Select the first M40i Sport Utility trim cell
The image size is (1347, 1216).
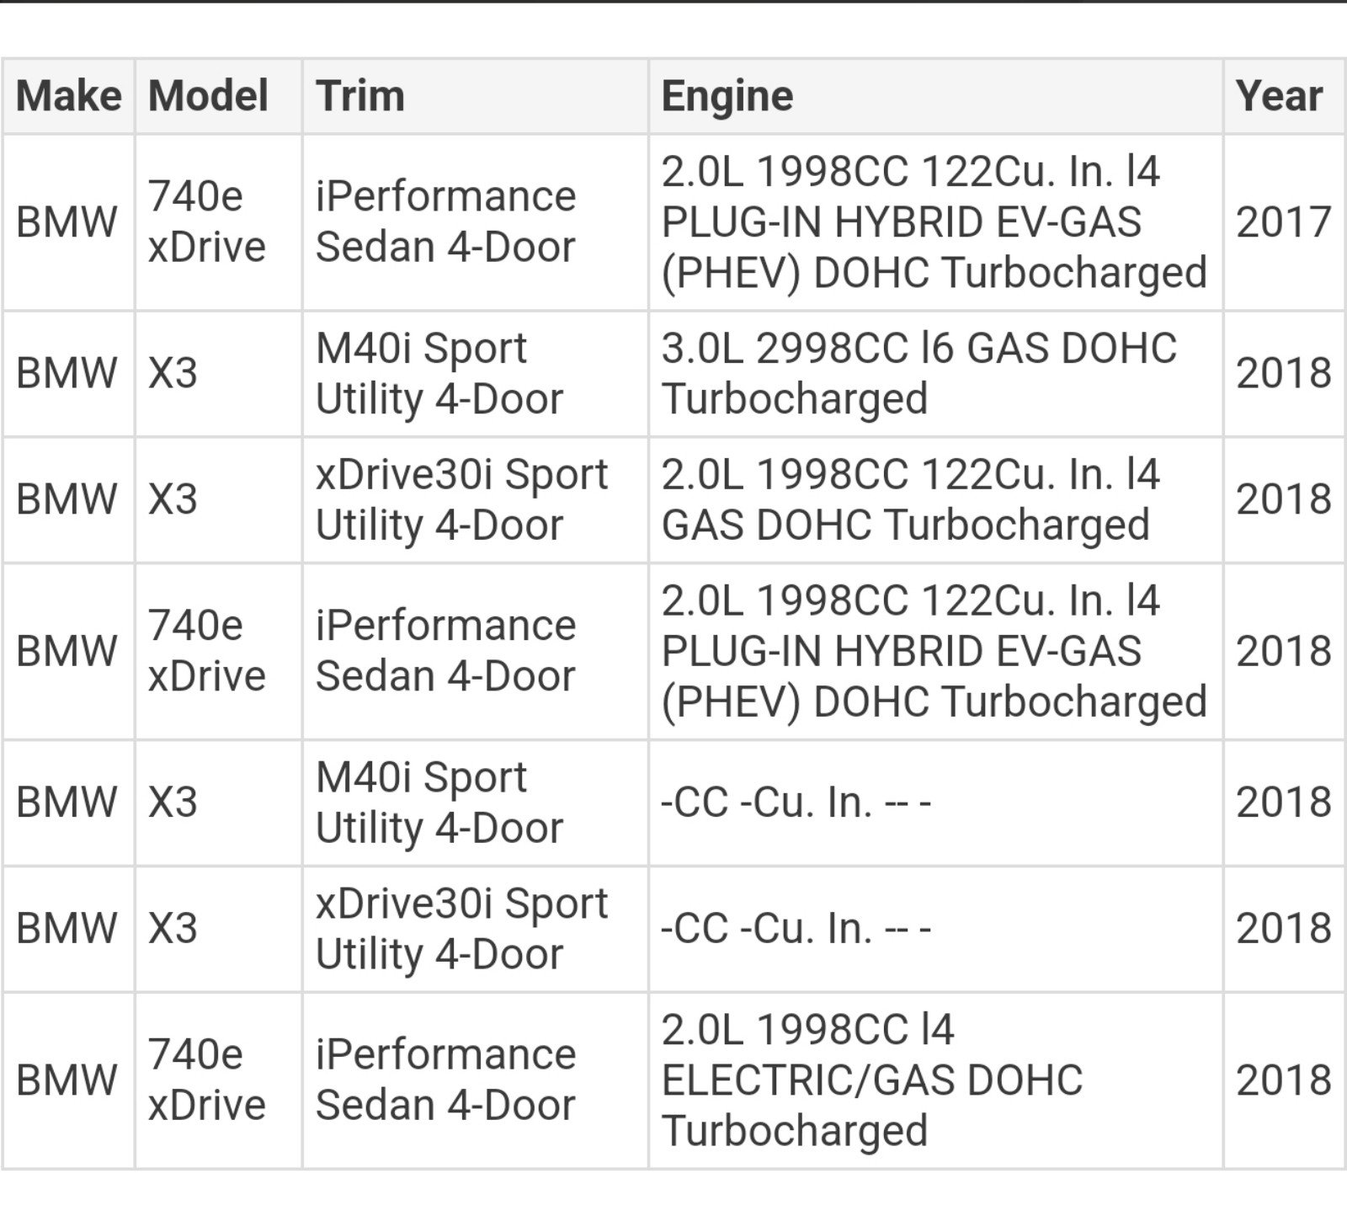pos(476,374)
